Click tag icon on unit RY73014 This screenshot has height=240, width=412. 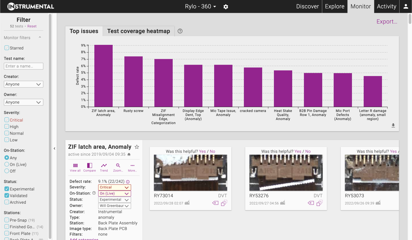215,203
